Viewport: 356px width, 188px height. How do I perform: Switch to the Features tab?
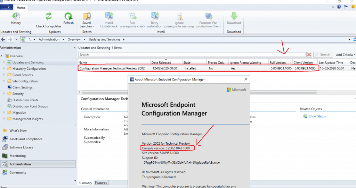coord(101,182)
